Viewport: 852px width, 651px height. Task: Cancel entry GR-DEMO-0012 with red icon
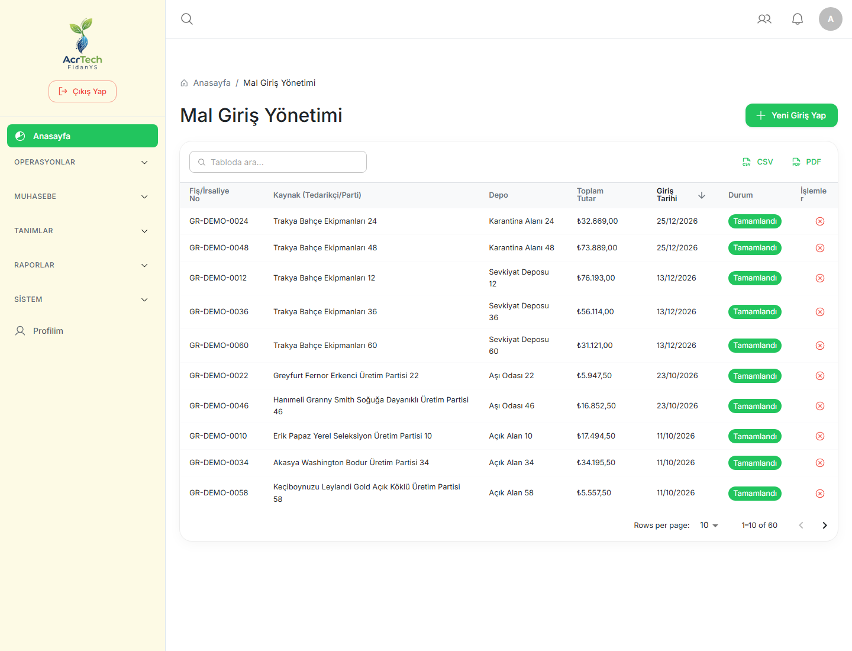click(x=820, y=278)
